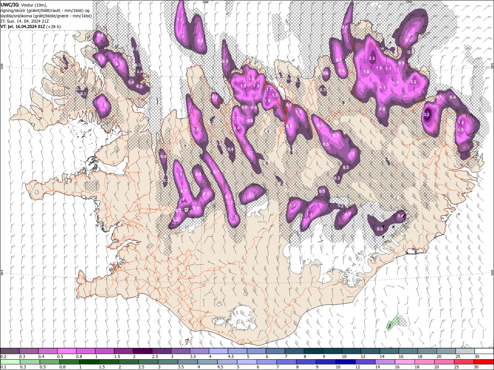The width and height of the screenshot is (494, 370).
Task: Click the '20W' longitude label
Action: click(205, 2)
